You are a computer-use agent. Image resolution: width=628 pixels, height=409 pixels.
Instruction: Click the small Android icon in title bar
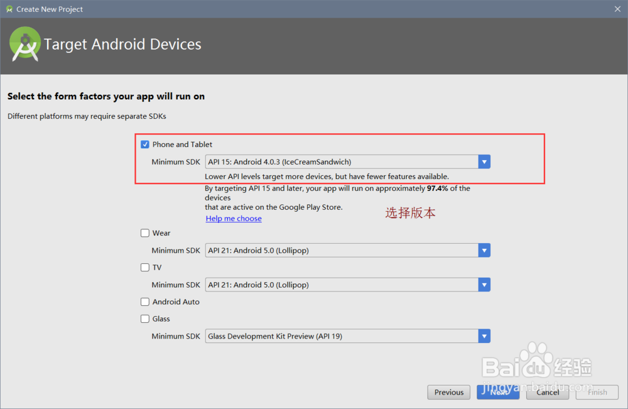point(9,9)
